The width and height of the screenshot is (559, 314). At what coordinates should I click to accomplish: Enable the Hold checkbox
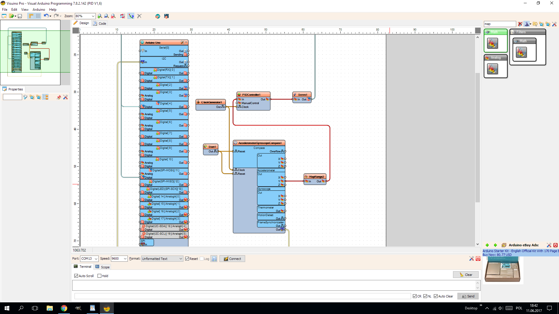point(100,276)
